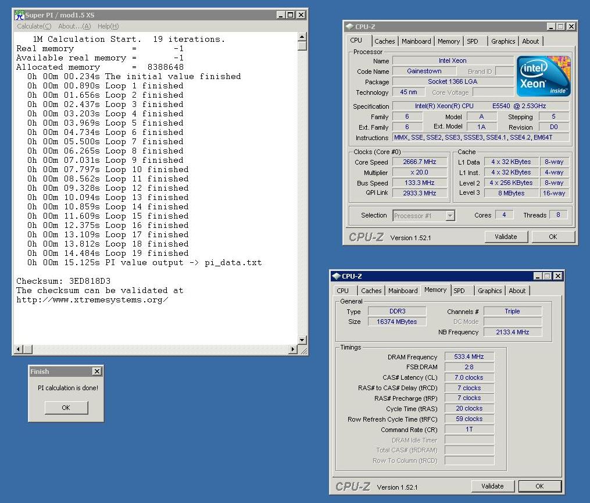Open the About menu in Super PI
590x503 pixels.
coord(74,26)
